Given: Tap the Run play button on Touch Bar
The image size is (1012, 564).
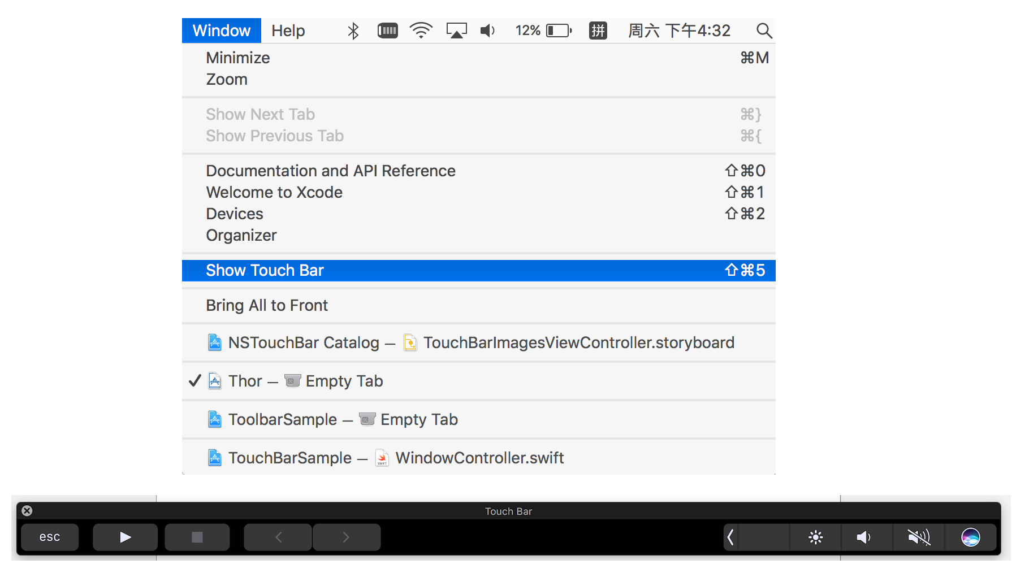Looking at the screenshot, I should pos(125,537).
